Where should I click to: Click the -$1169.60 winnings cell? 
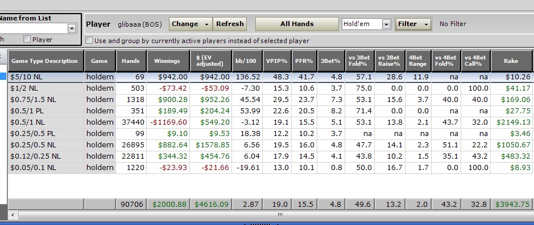click(168, 122)
